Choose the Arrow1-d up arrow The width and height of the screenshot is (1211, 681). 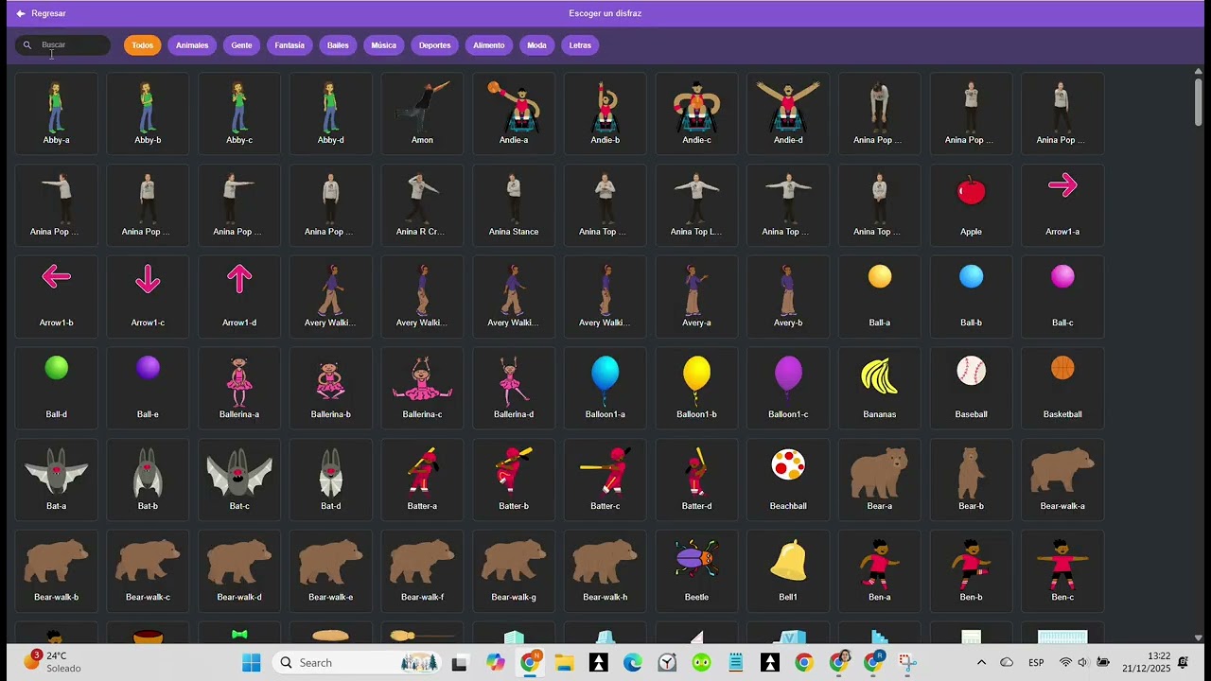[239, 296]
